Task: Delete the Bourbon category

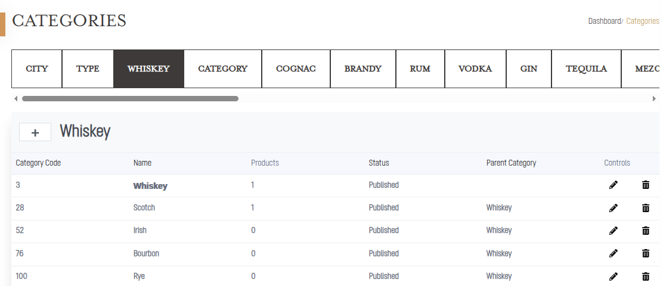Action: (x=646, y=253)
